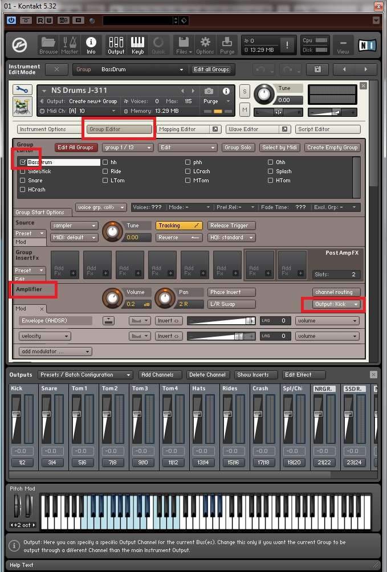
Task: Click the Create Empty Group button
Action: 332,148
